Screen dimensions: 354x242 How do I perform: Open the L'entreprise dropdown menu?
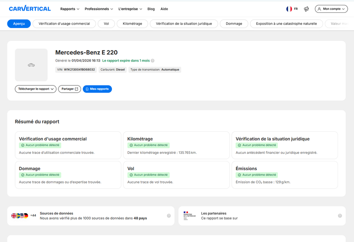130,9
